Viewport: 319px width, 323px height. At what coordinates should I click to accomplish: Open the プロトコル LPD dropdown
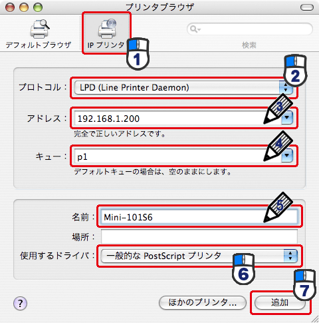(x=183, y=87)
